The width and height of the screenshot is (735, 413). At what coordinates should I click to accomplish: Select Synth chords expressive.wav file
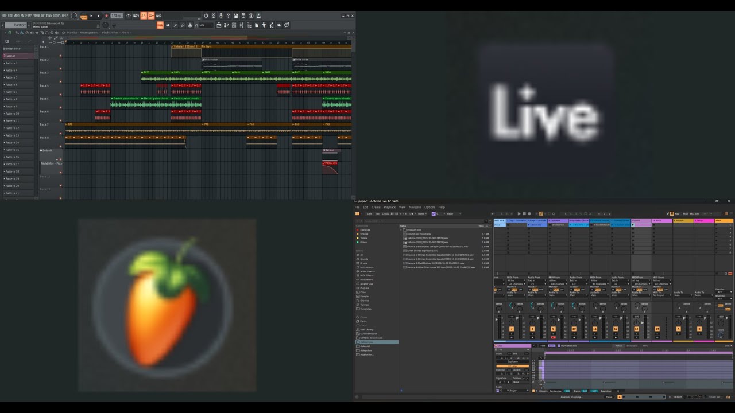click(x=423, y=251)
